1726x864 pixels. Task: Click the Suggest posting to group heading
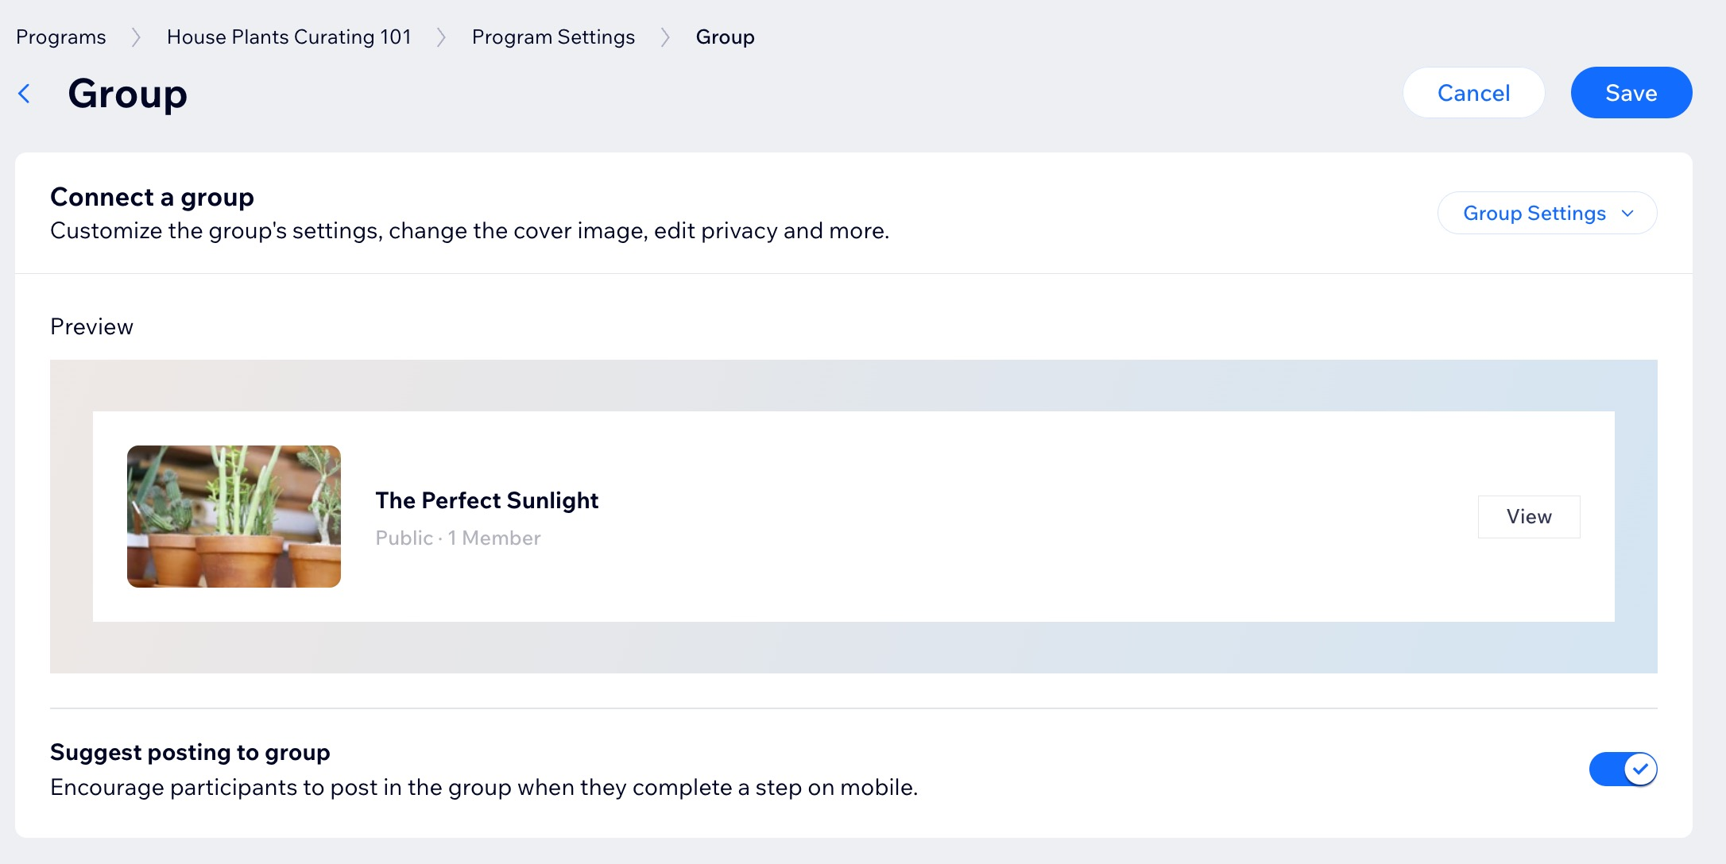point(190,752)
